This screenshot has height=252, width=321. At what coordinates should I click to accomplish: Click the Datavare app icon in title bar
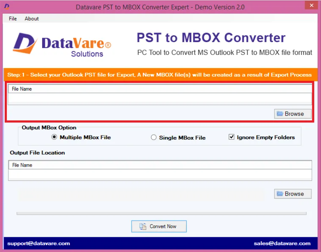7,6
